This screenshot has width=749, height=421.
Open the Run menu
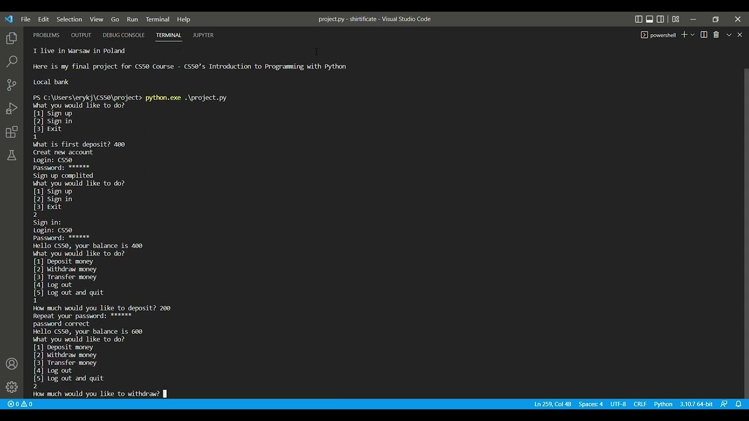(132, 19)
